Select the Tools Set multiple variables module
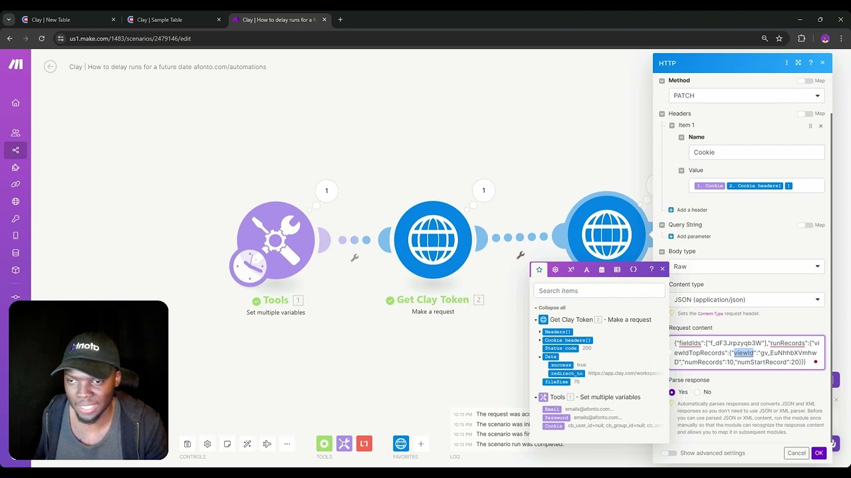The image size is (851, 478). click(275, 240)
